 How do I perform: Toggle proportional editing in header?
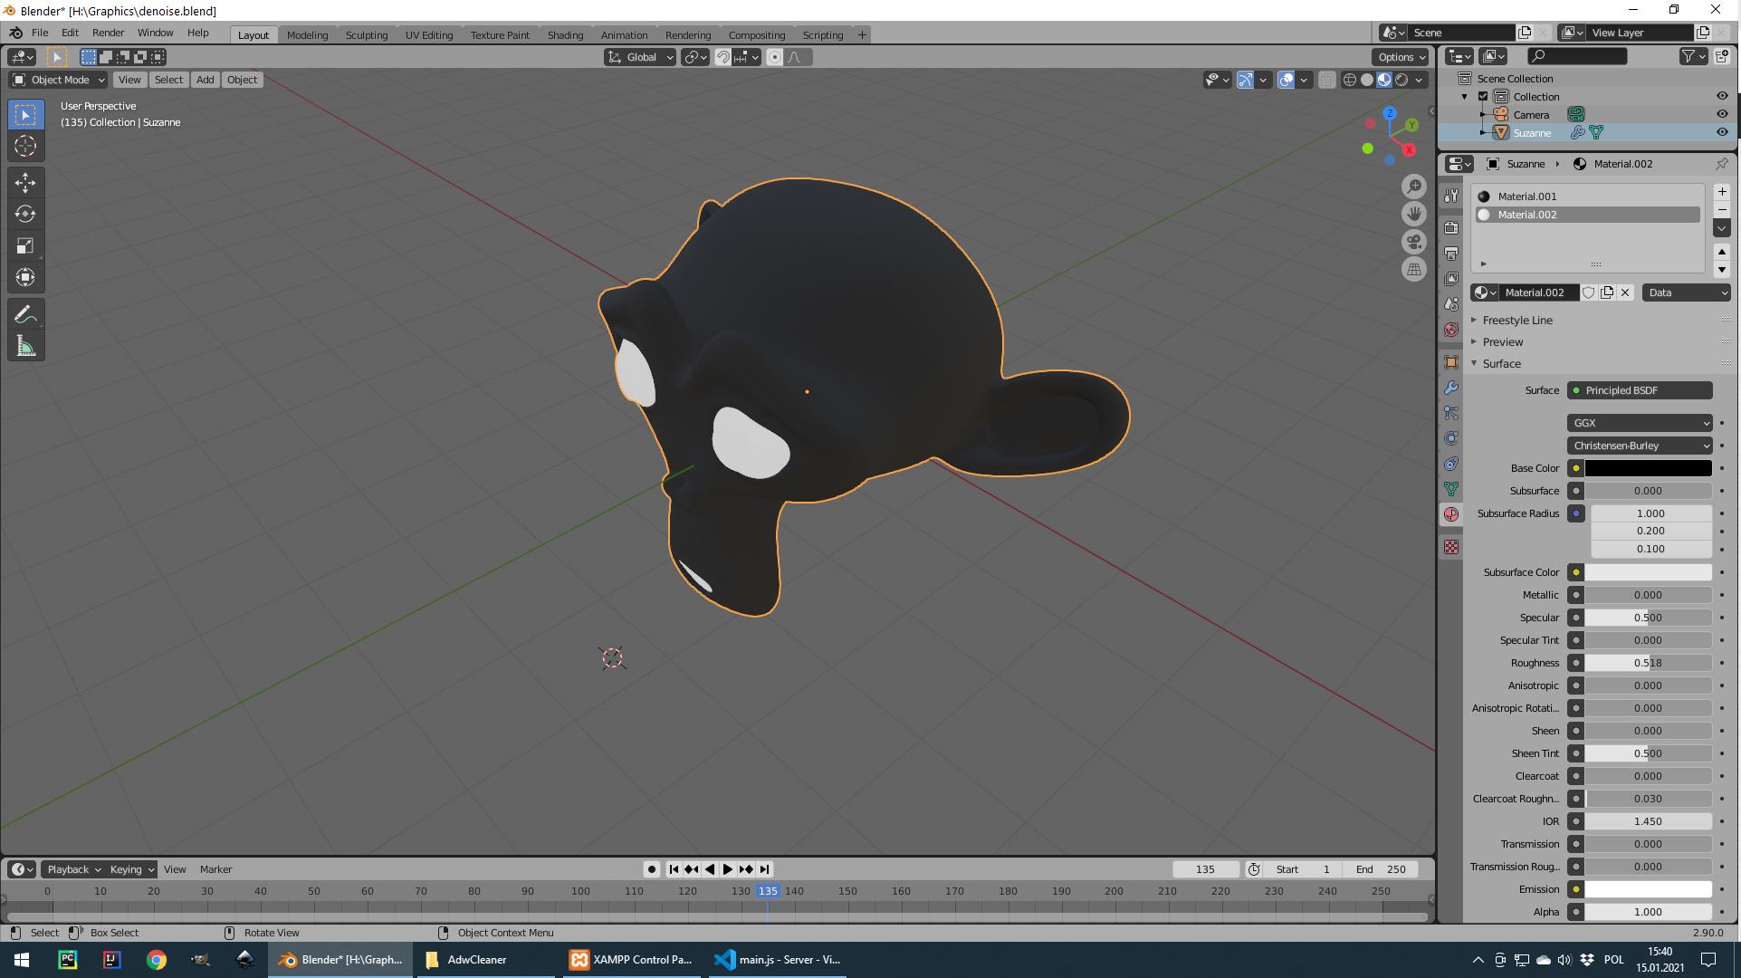[775, 57]
